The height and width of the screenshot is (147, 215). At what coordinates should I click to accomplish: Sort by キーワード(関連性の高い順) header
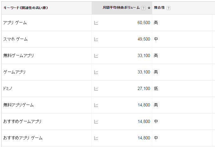26,8
